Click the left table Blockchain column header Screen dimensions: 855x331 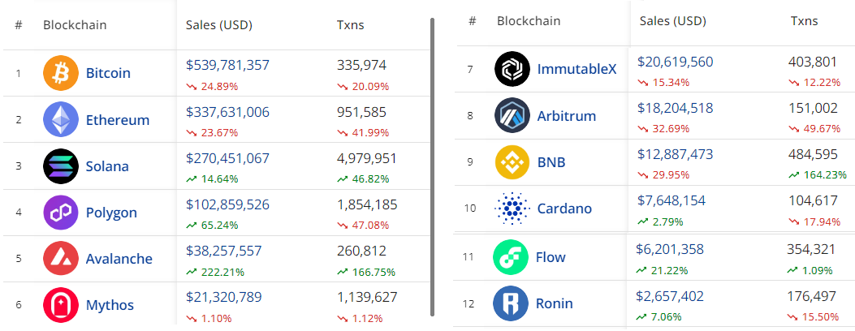click(x=75, y=25)
